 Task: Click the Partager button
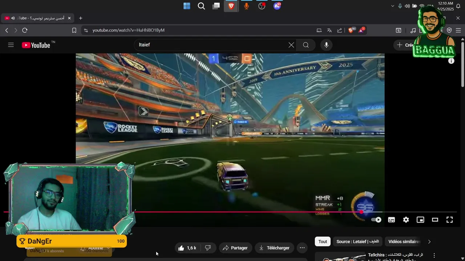point(235,248)
